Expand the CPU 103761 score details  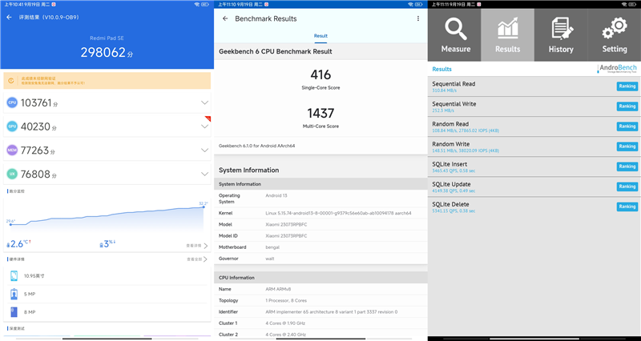coord(204,102)
